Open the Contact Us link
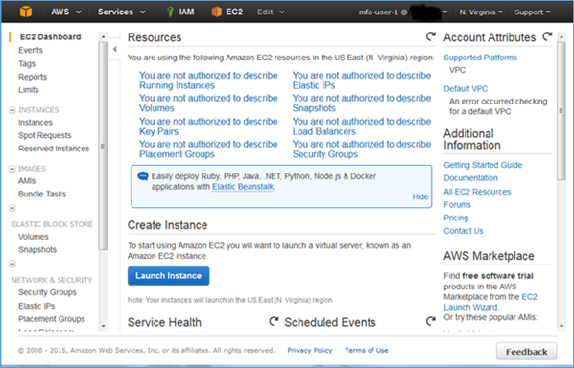 [x=464, y=231]
